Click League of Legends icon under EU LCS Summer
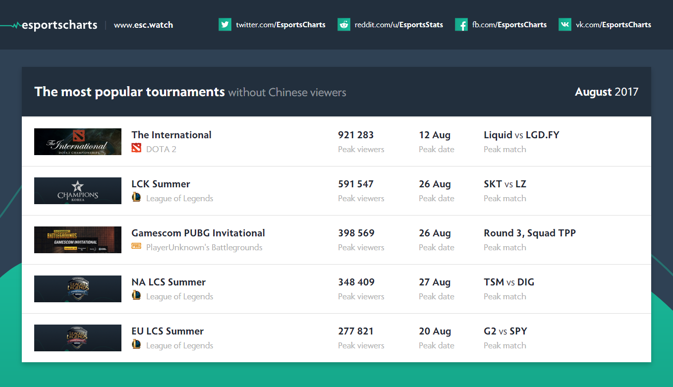673x387 pixels. [x=136, y=344]
